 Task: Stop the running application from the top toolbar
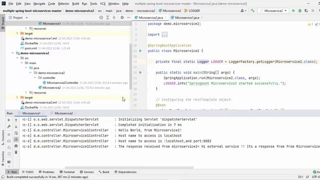[312, 10]
